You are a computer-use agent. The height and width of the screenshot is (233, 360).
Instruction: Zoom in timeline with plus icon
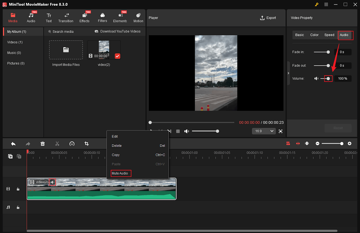point(349,144)
